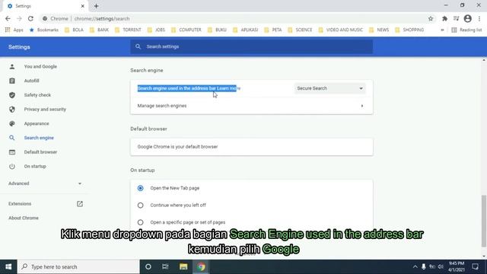
Task: Click the Extensions external-link icon
Action: 80,204
